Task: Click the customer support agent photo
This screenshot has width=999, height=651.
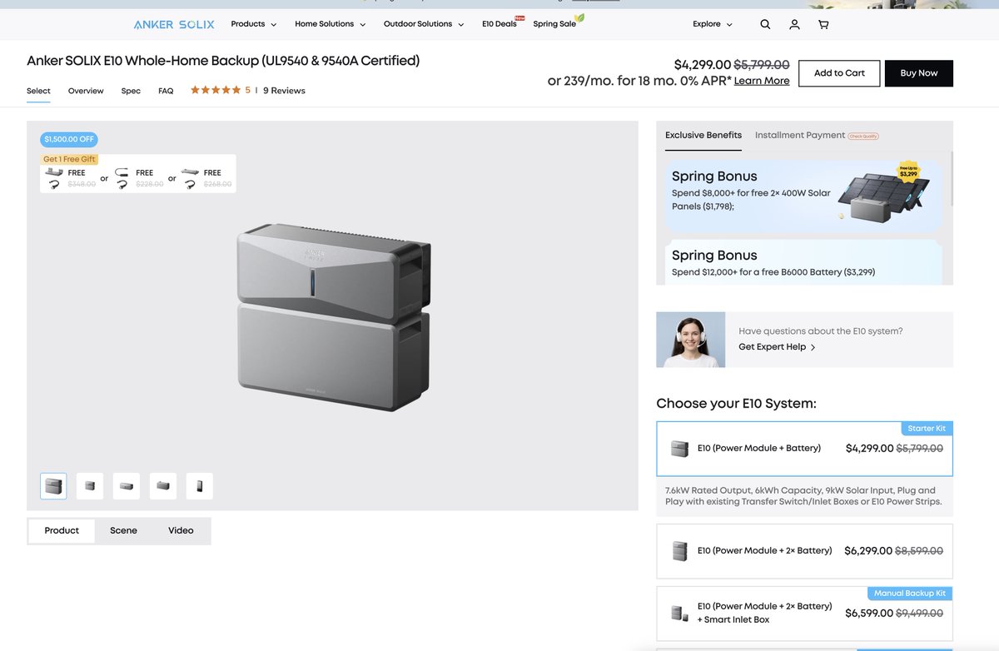Action: (690, 340)
